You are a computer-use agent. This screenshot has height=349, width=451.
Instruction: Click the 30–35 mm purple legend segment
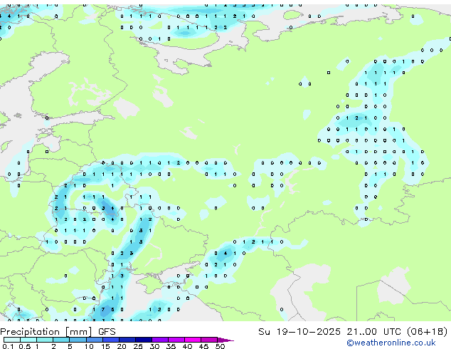click(x=160, y=340)
